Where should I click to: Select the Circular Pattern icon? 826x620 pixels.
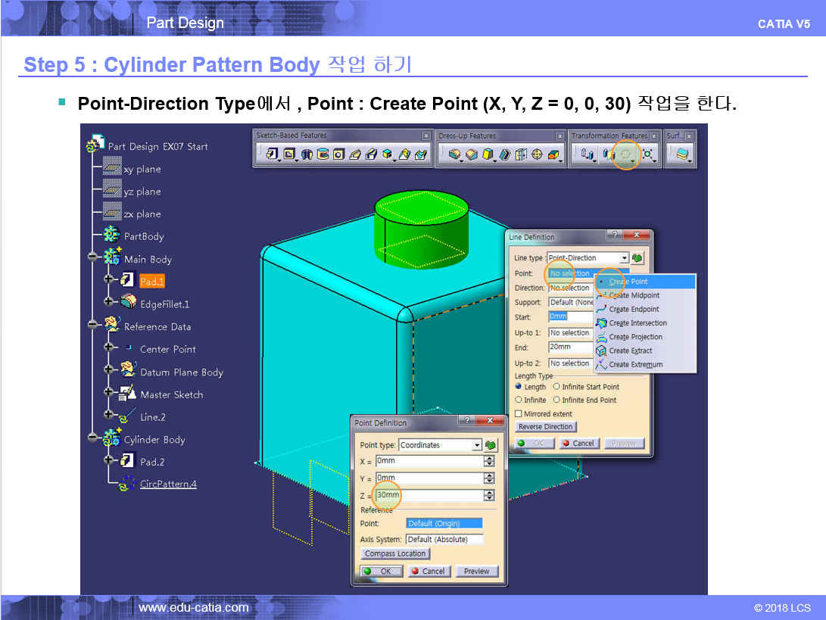pos(626,154)
